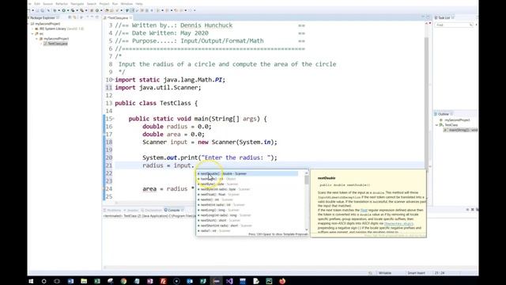Click the Find field in Task List
Image resolution: width=506 pixels, height=285 pixels.
coord(454,25)
